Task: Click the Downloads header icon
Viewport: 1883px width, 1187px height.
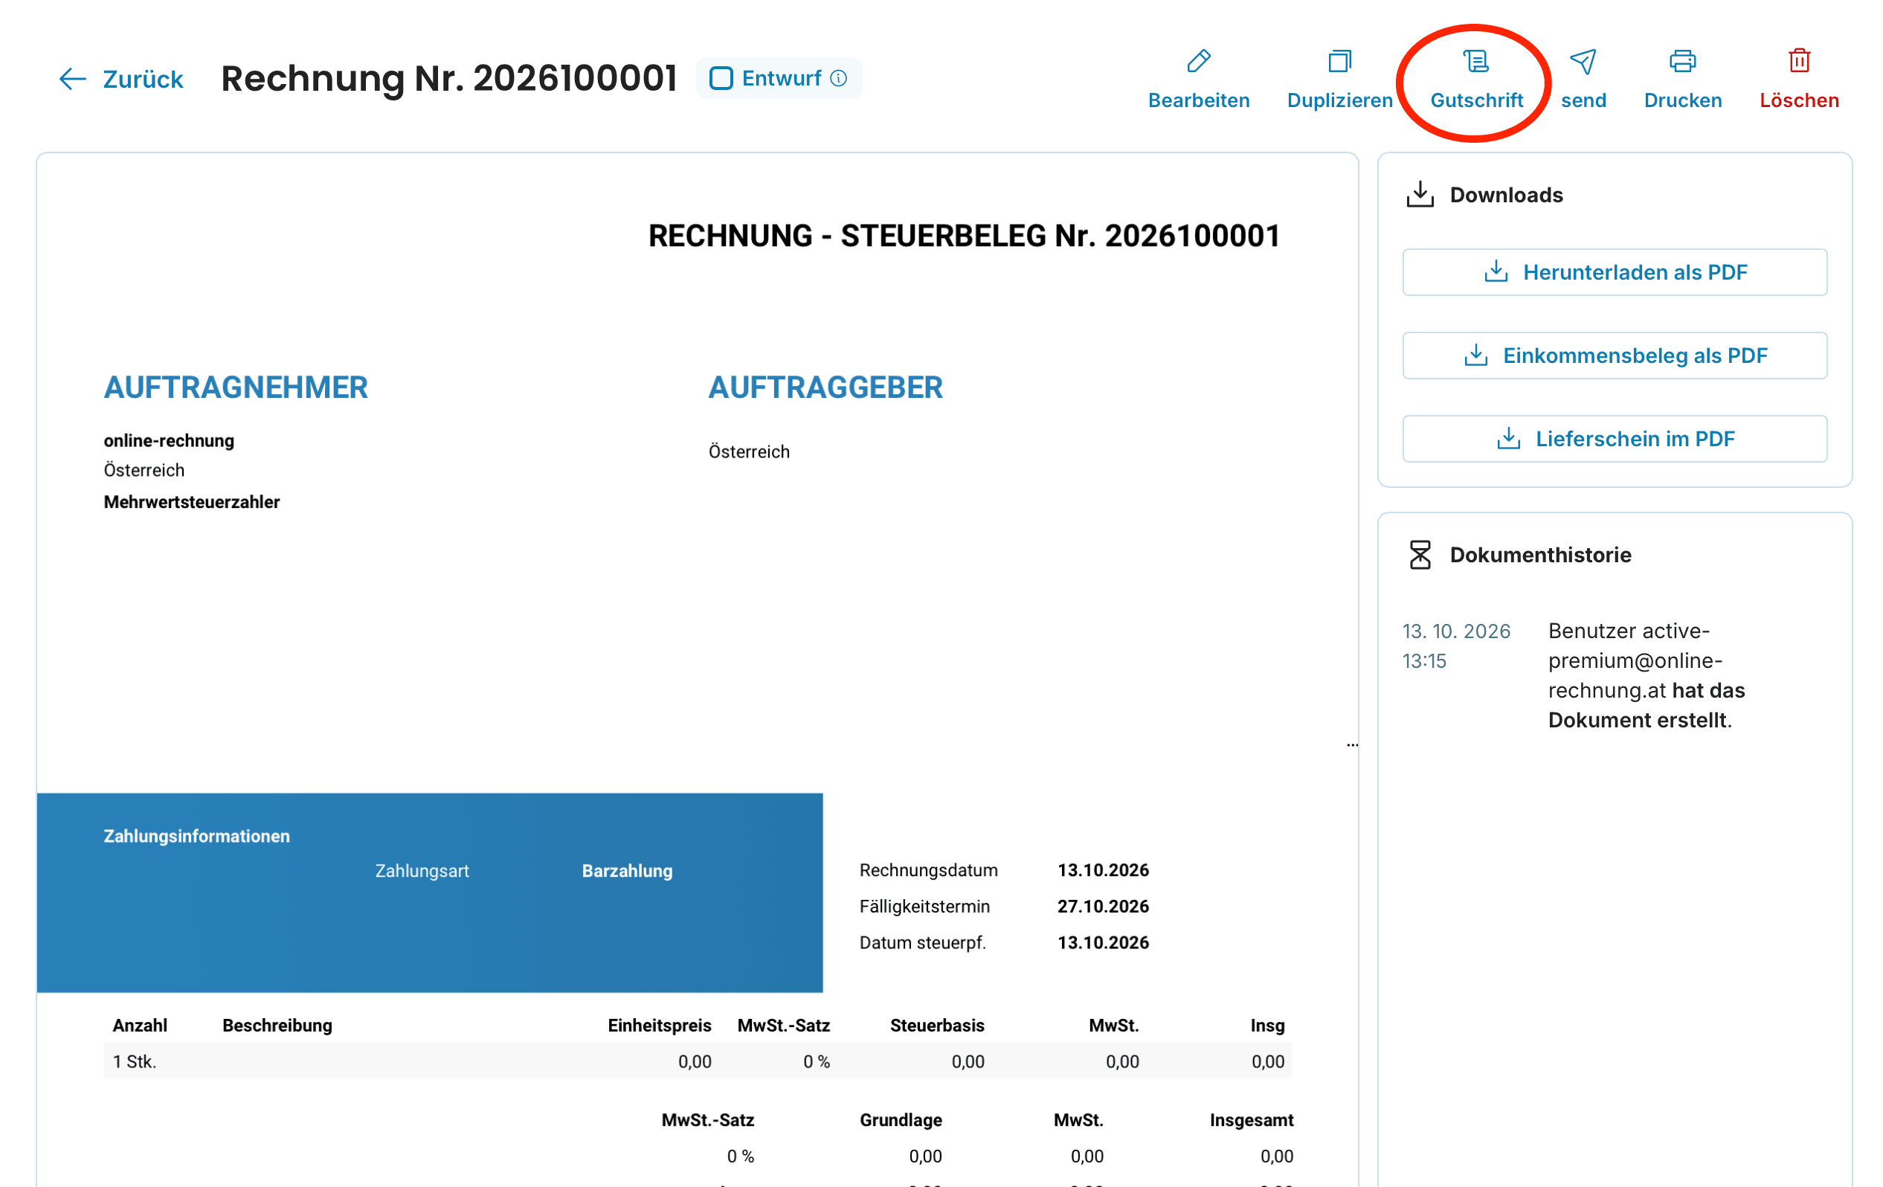Action: point(1419,195)
